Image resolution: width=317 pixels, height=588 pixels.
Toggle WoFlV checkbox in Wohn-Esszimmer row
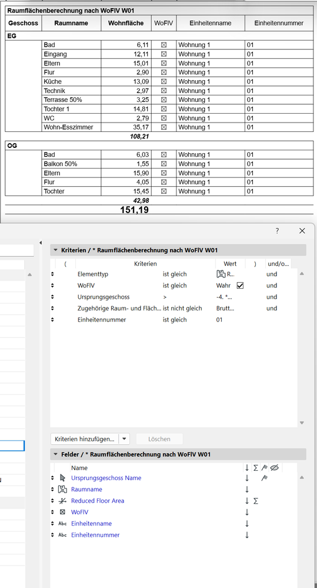pos(163,127)
